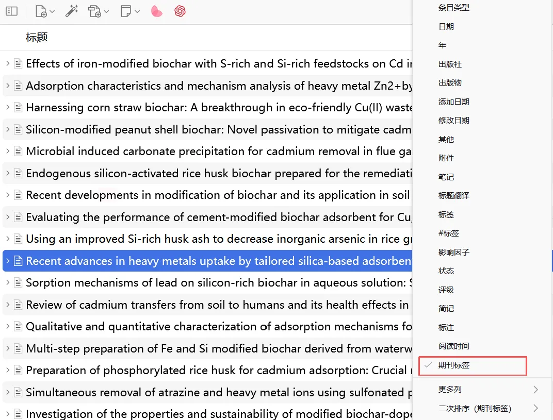The width and height of the screenshot is (553, 420).
Task: Click document icon of 'Sorption mechanisms of lead'
Action: 18,283
